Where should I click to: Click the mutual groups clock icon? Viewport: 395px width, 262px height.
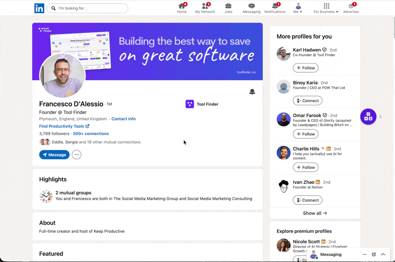pos(46,196)
